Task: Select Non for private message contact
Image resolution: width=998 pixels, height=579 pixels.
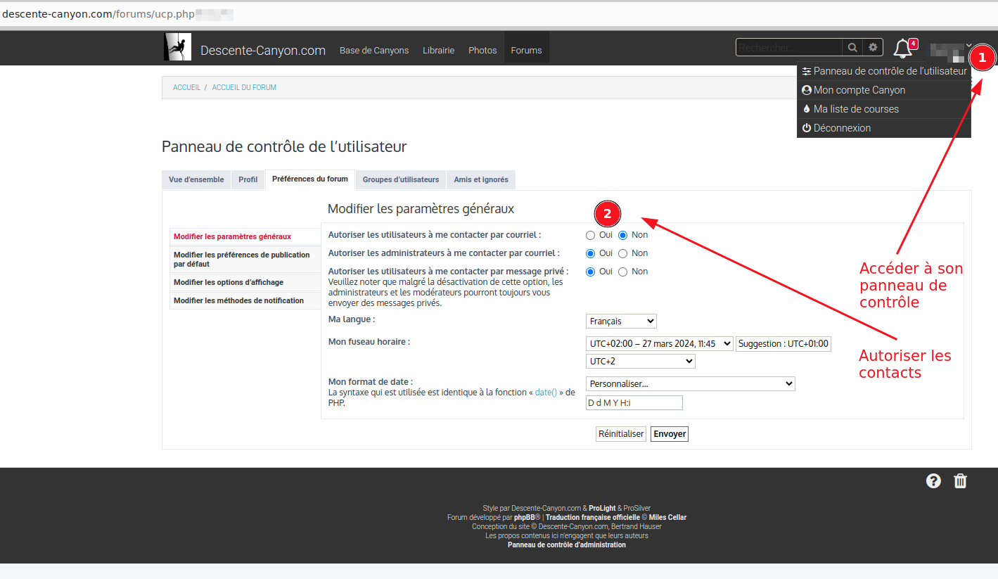Action: (x=623, y=272)
